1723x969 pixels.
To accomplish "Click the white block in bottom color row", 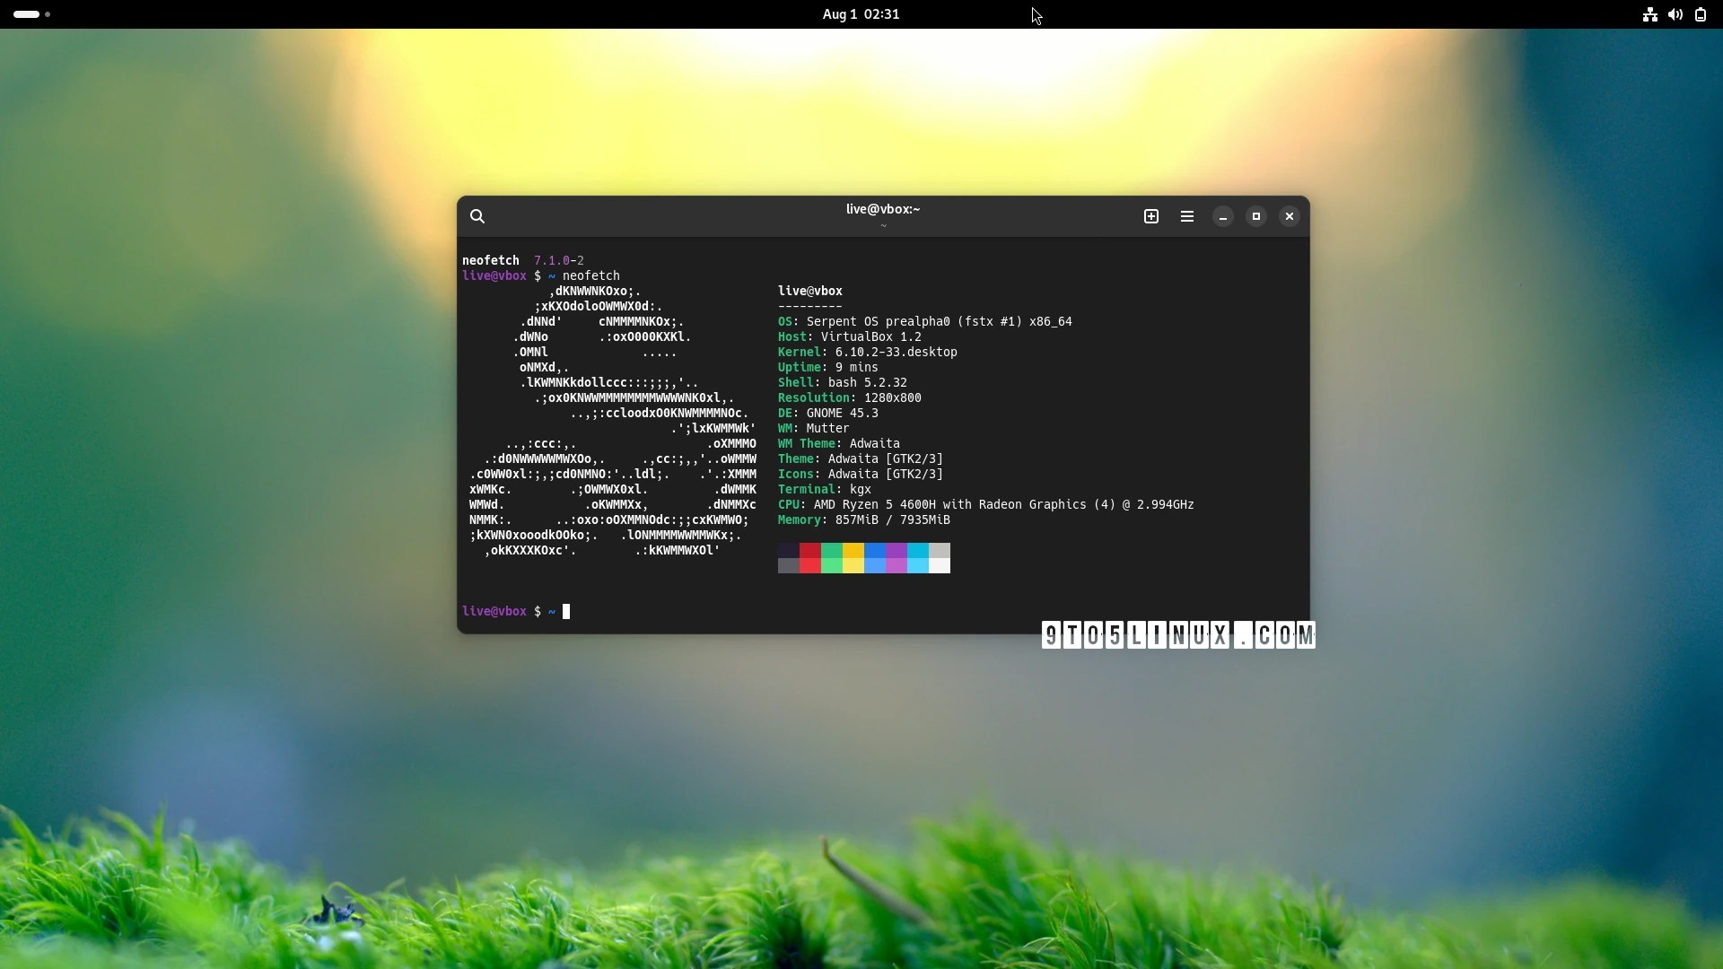I will coord(939,565).
